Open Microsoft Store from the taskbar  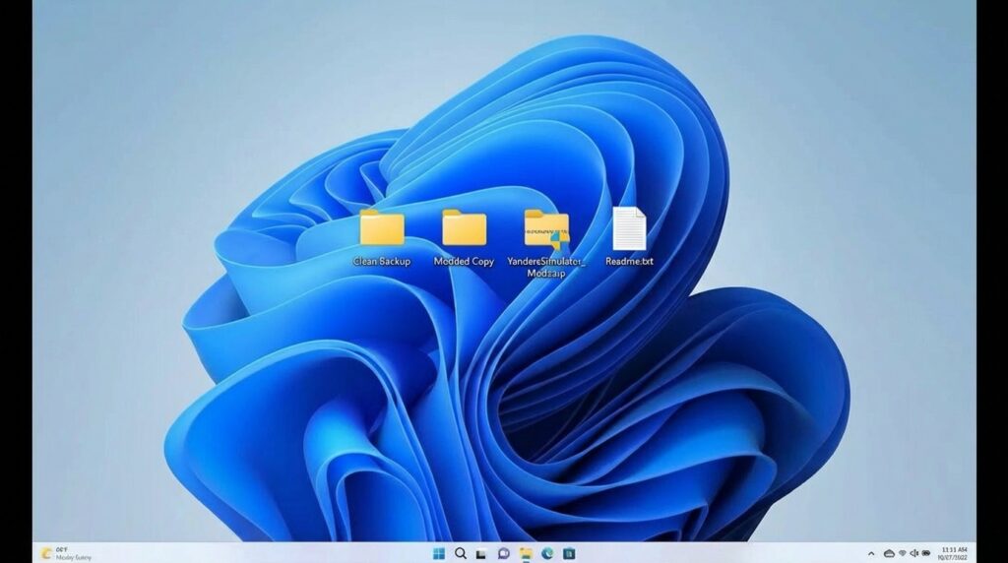569,553
